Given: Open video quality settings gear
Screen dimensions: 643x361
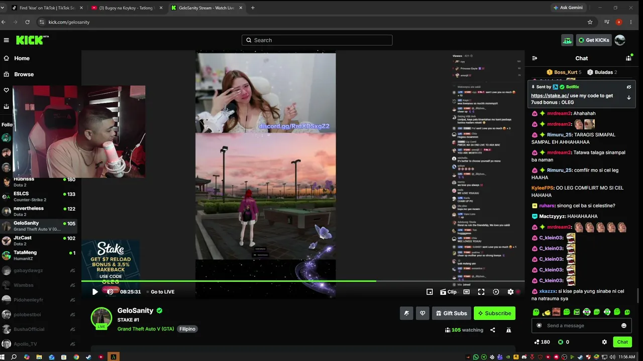Looking at the screenshot, I should tap(511, 292).
